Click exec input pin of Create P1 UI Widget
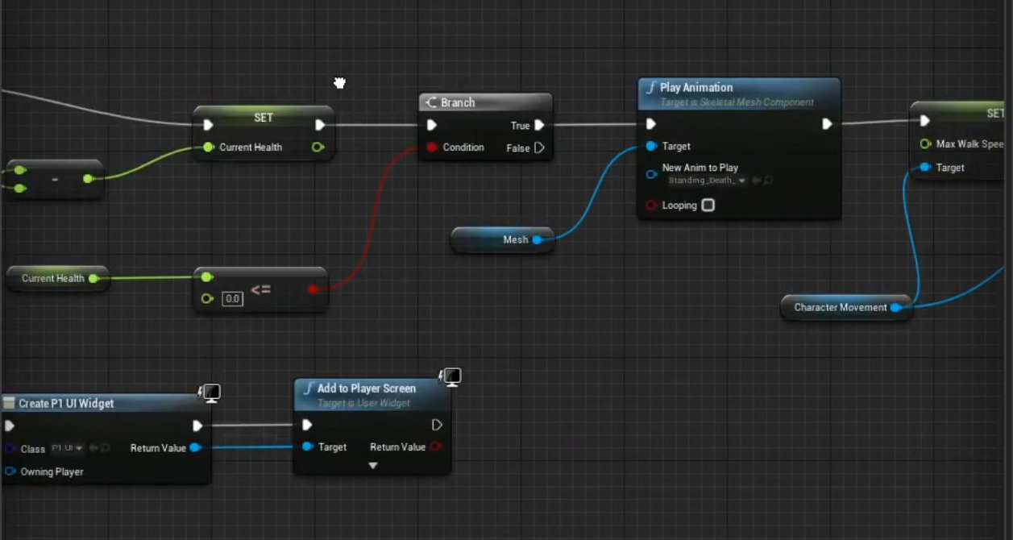Screen dimensions: 1013x540 (x=10, y=426)
